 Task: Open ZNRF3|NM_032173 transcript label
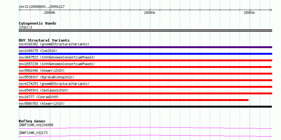(x=33, y=133)
